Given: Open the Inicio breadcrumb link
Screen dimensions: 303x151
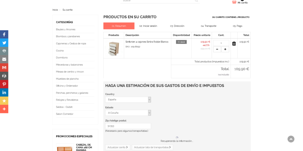Looking at the screenshot, I should click(x=55, y=10).
